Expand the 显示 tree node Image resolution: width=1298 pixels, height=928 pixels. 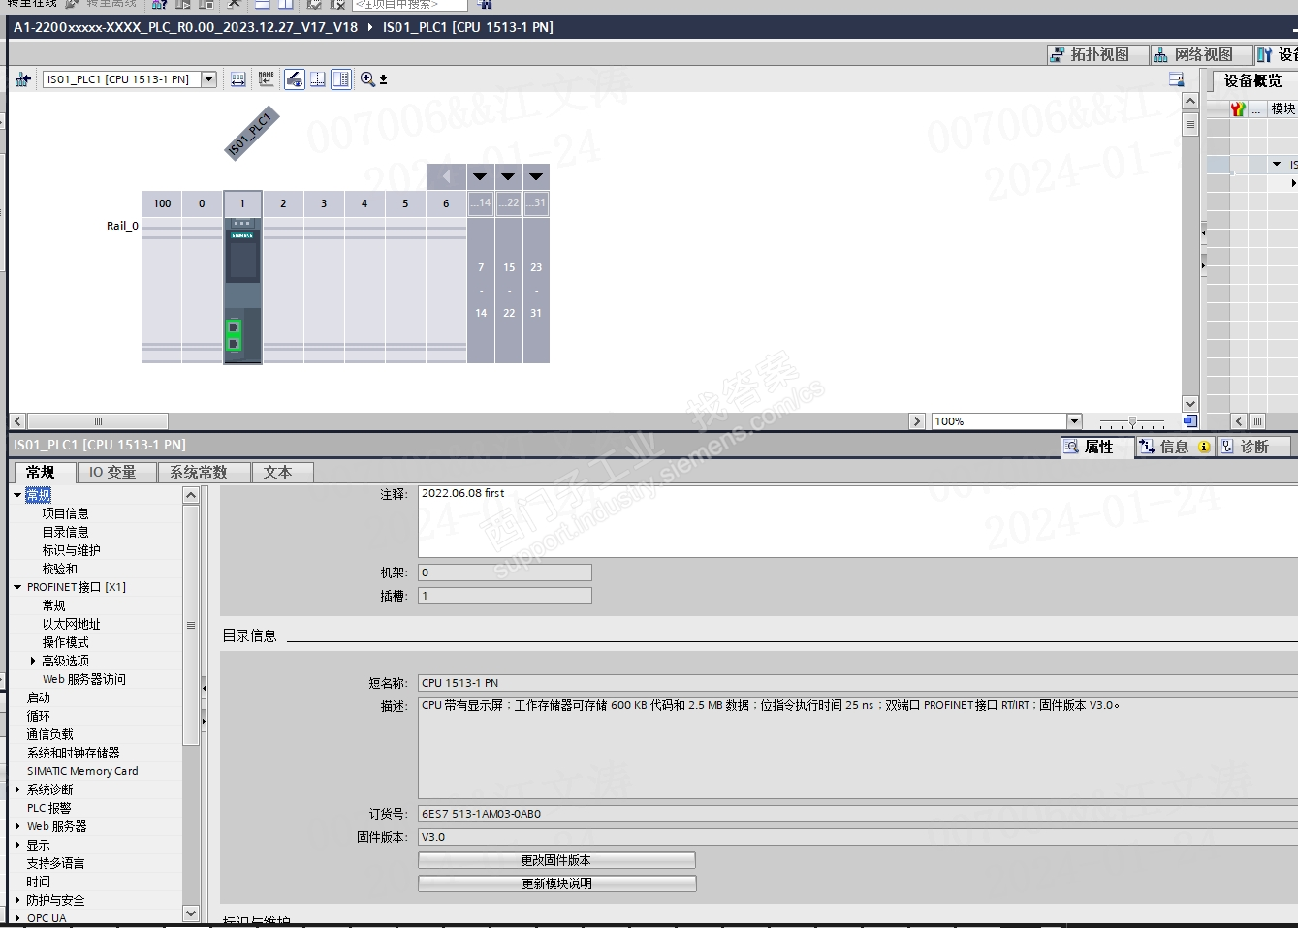(17, 845)
